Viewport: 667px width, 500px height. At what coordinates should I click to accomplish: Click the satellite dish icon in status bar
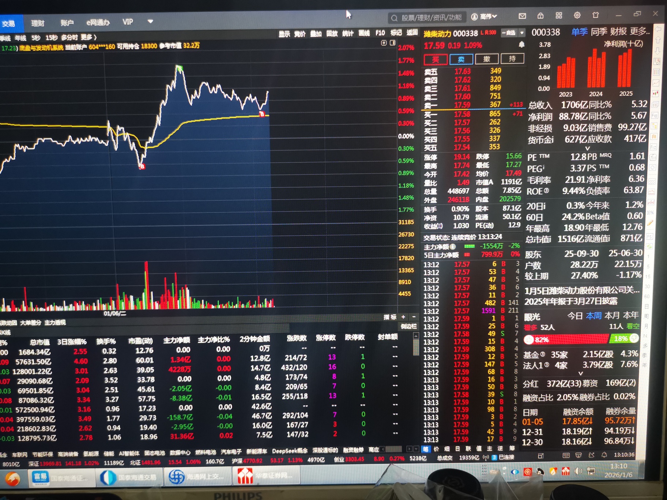591,455
